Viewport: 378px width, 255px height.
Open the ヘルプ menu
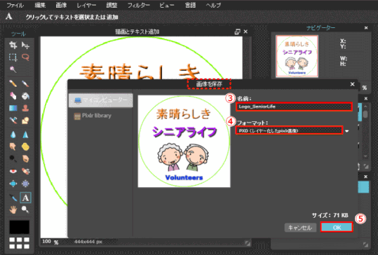tap(213, 5)
